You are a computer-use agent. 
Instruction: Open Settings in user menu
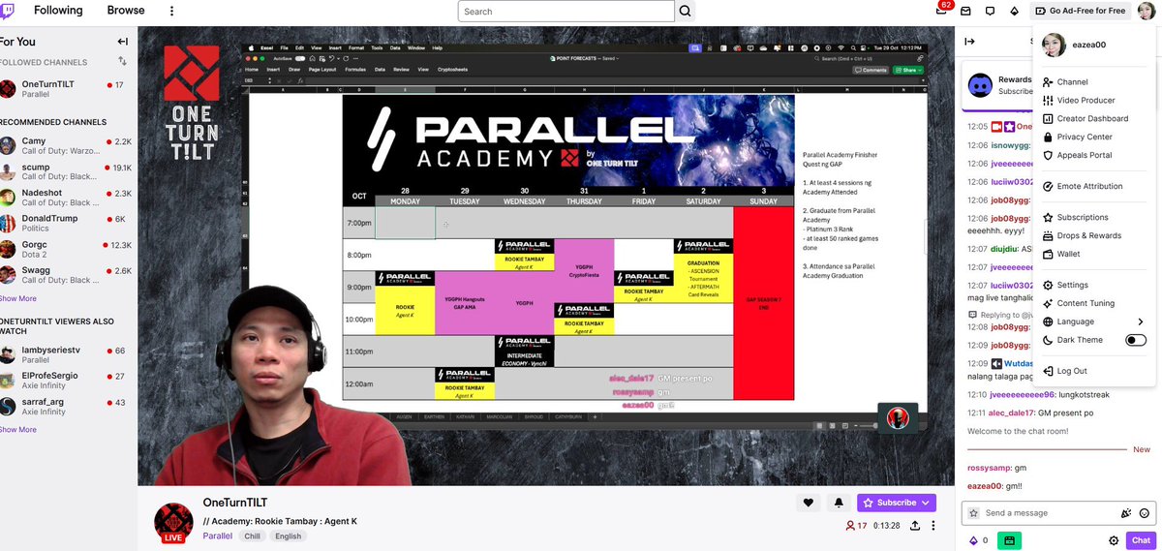1093,286
